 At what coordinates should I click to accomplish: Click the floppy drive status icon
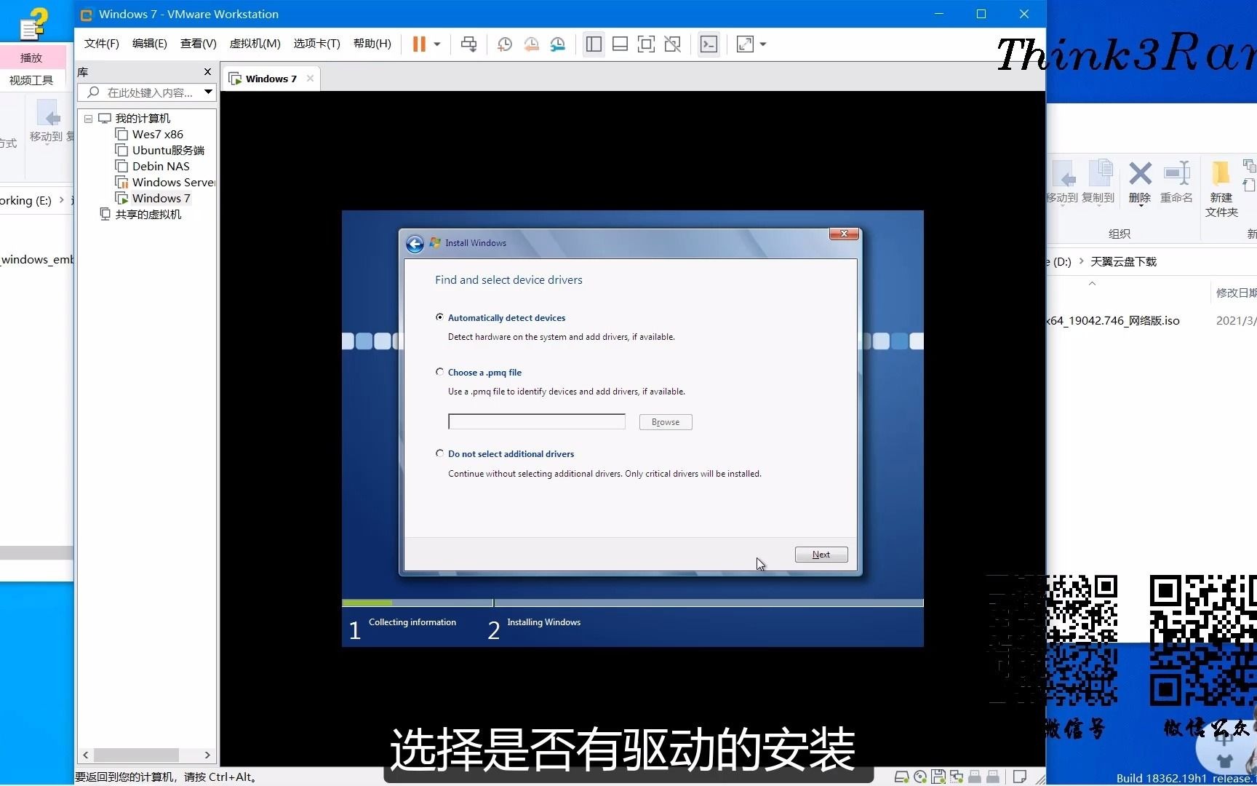(938, 777)
